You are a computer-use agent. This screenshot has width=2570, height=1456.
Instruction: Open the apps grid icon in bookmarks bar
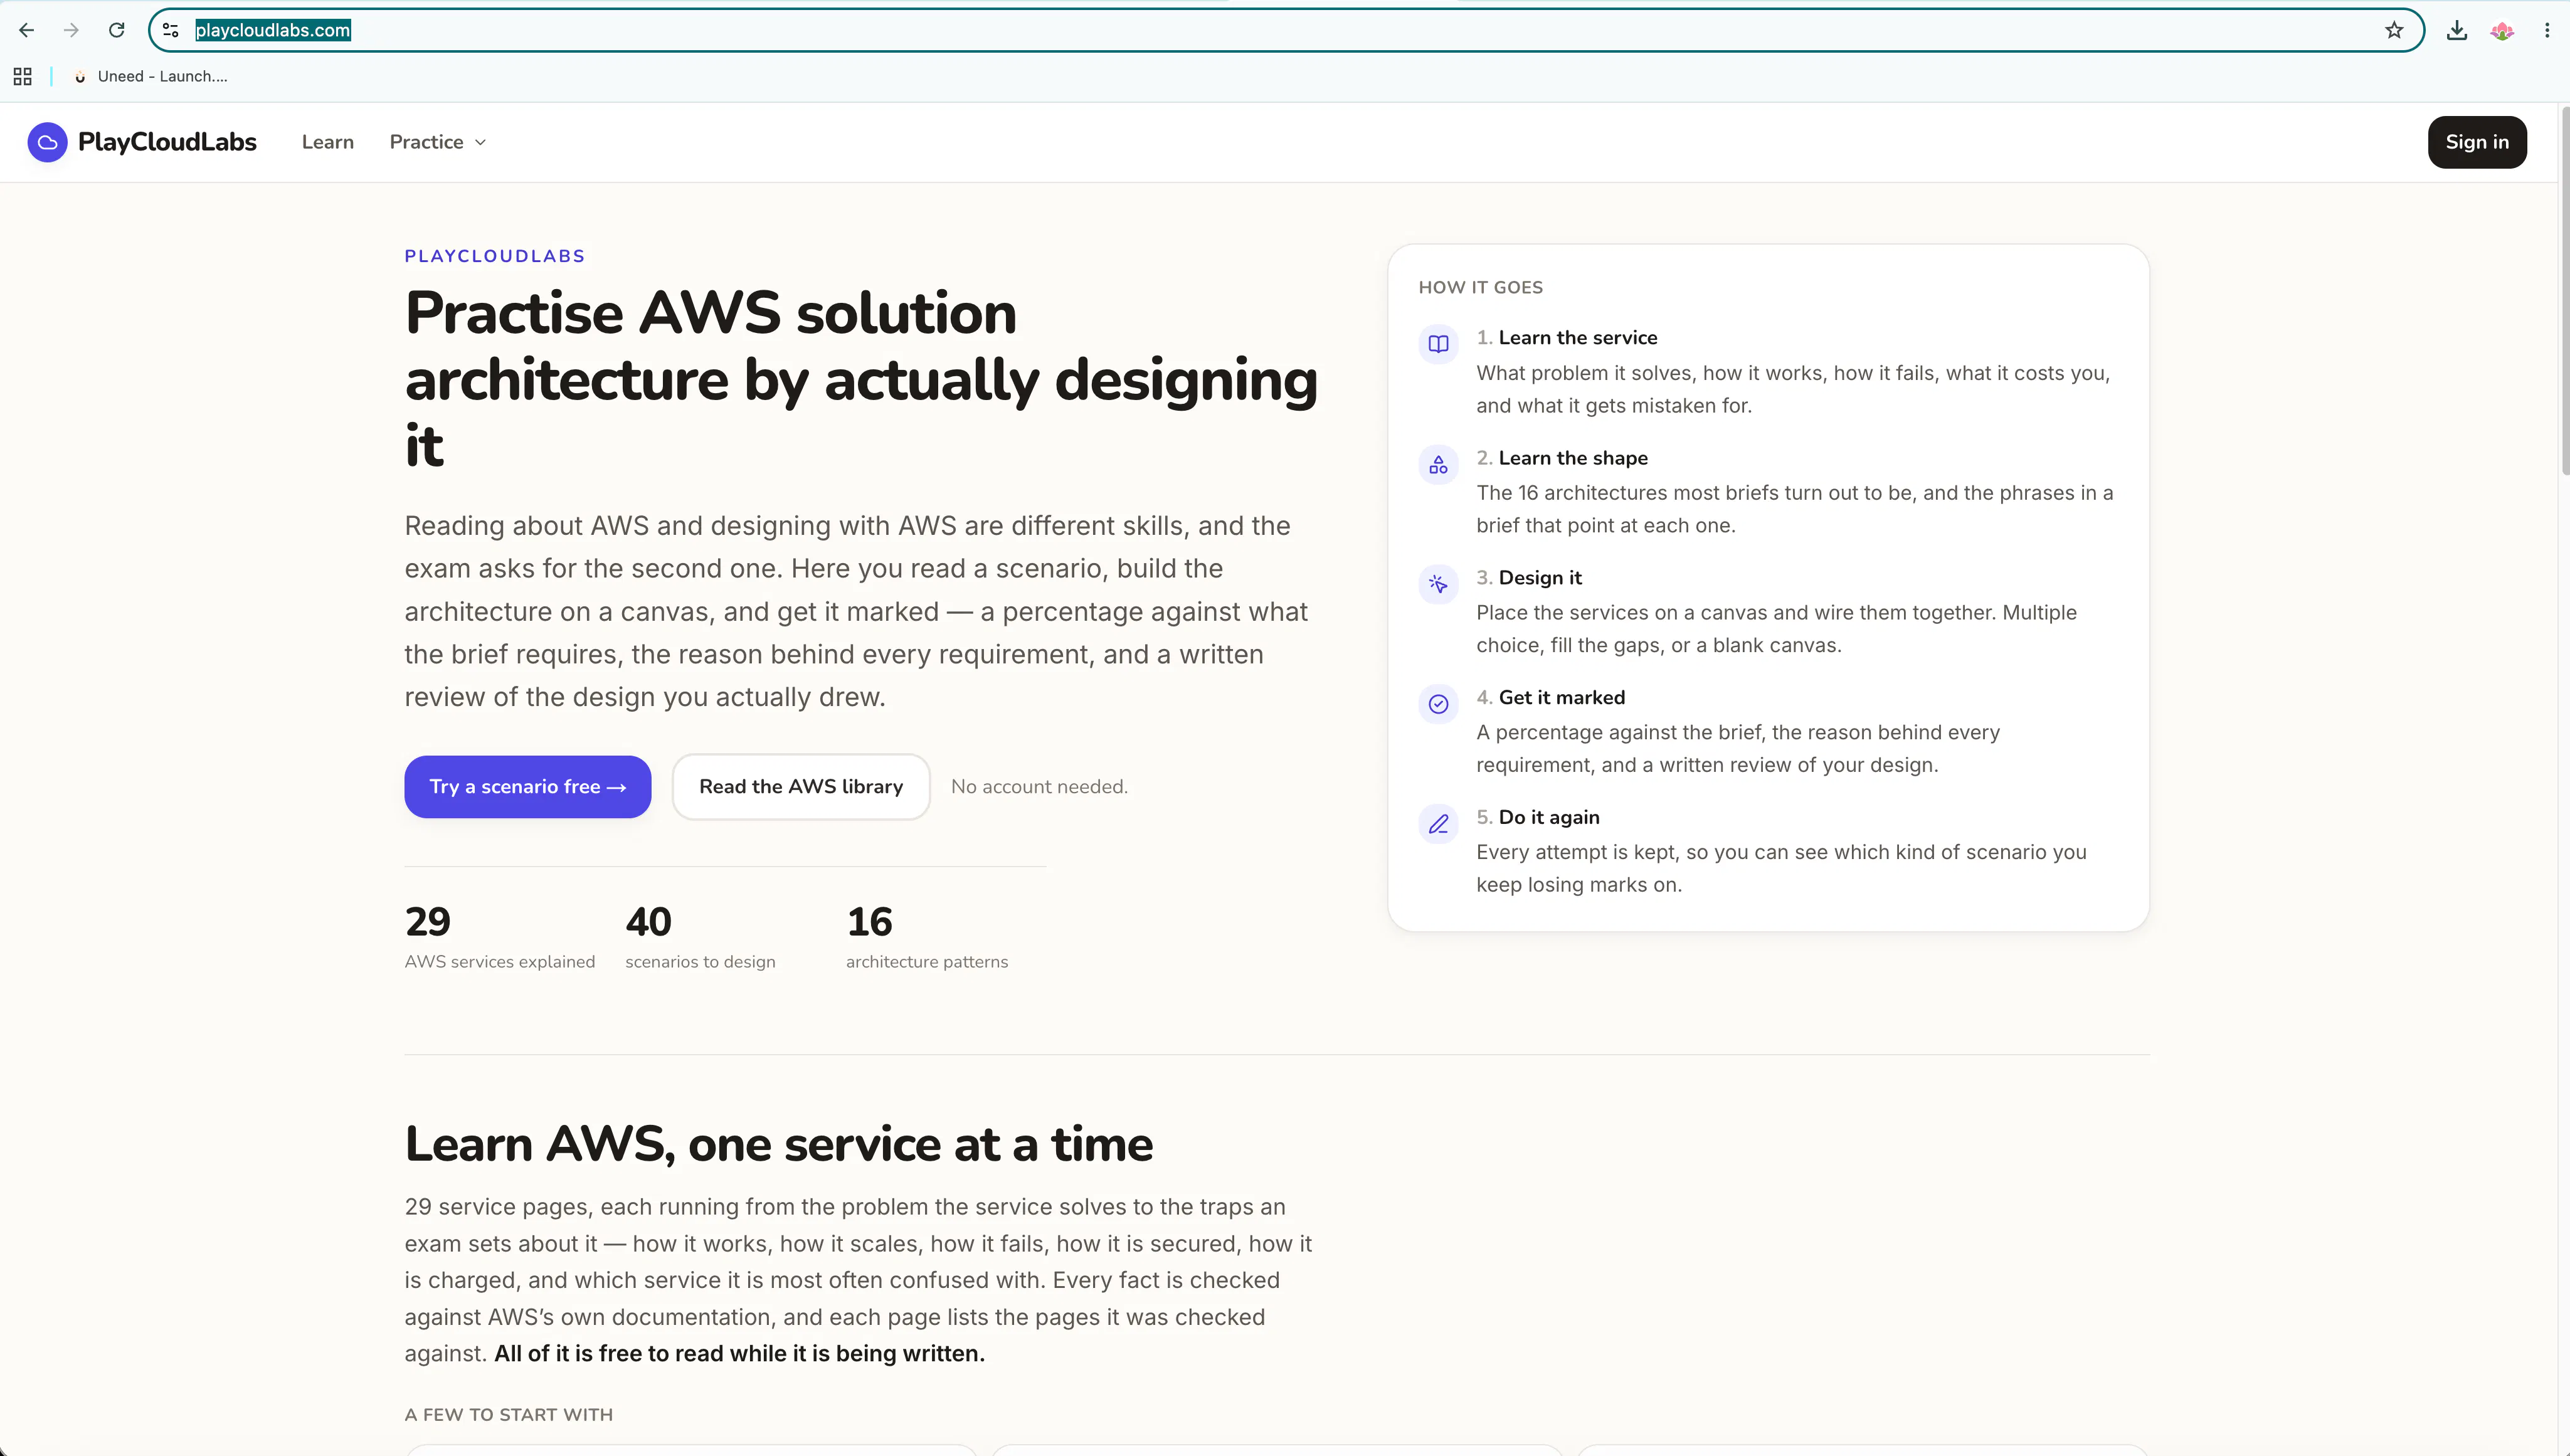(x=22, y=76)
